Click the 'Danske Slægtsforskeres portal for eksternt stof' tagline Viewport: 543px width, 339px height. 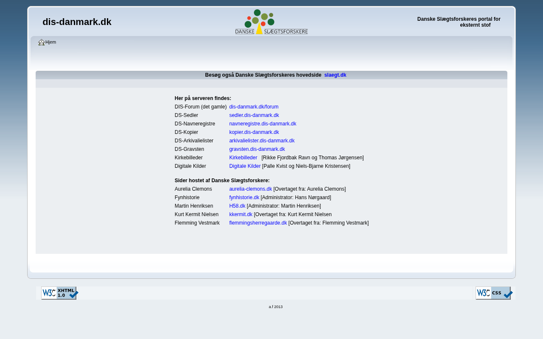point(459,22)
